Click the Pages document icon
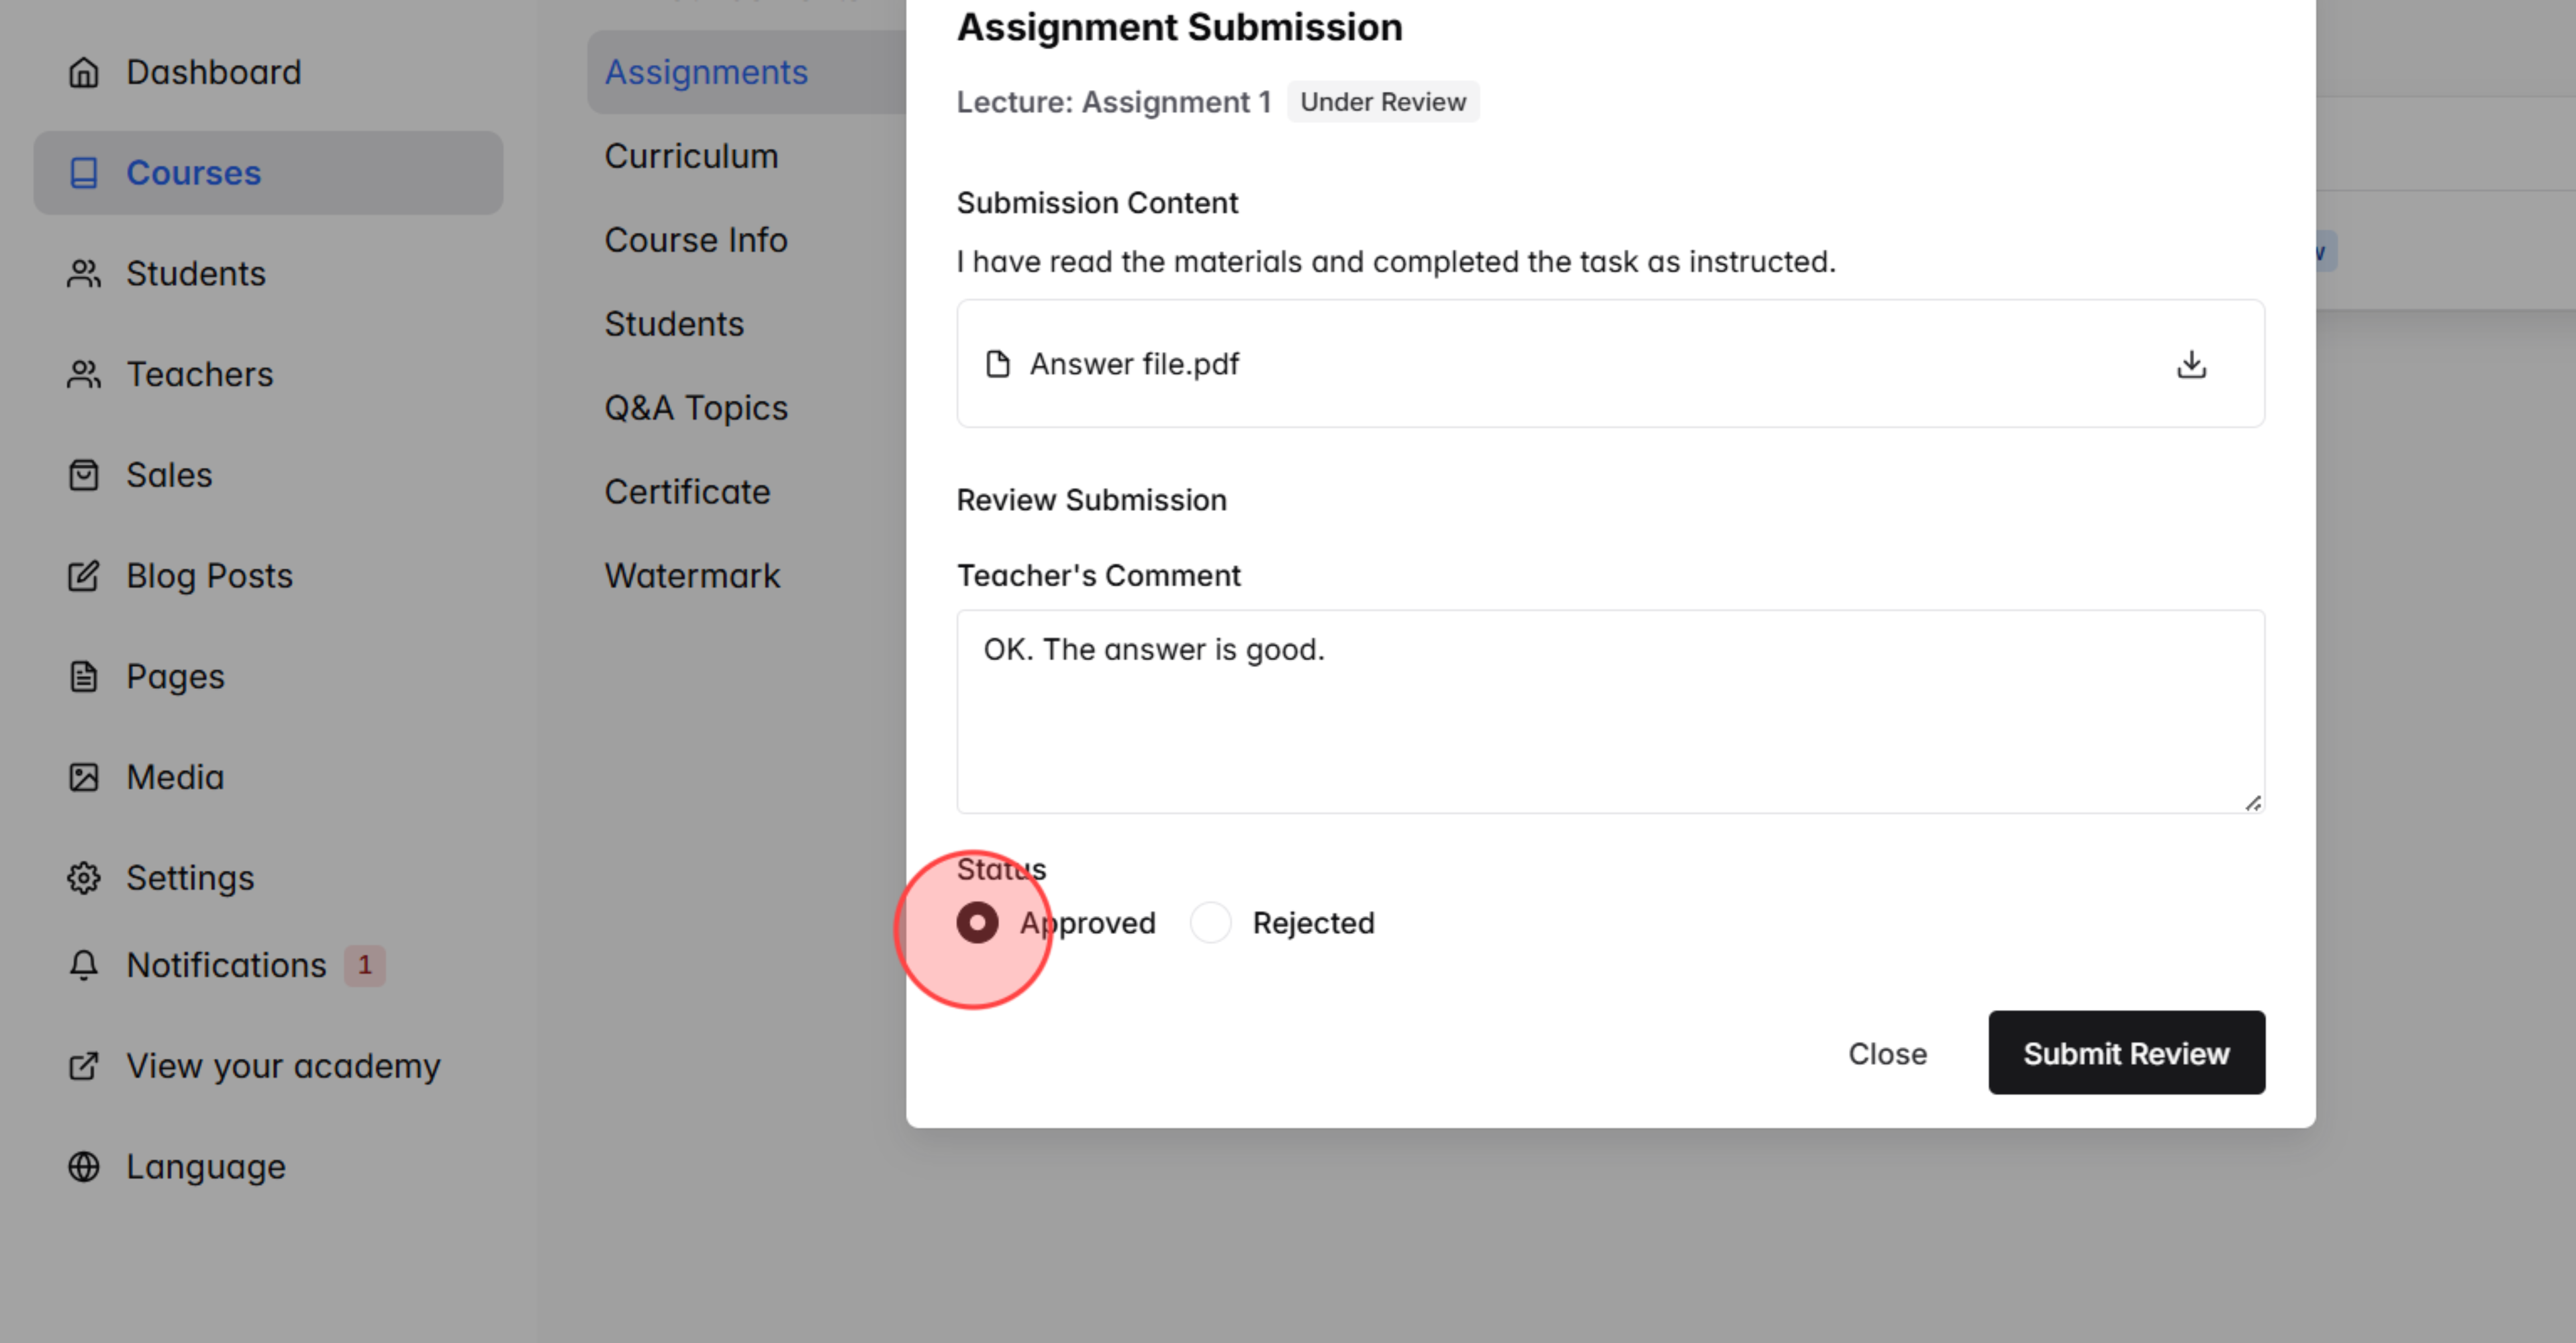The height and width of the screenshot is (1343, 2576). 84,676
